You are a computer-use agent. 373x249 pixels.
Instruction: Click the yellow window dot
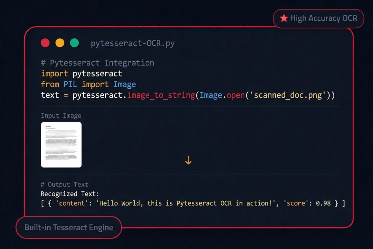60,43
